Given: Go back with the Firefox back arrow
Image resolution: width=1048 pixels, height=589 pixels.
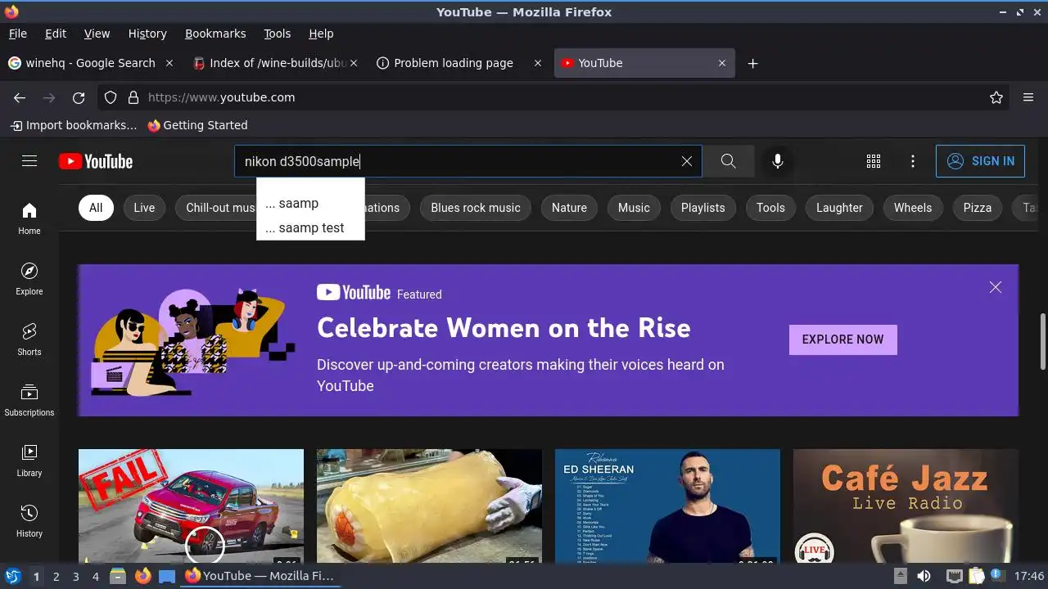Looking at the screenshot, I should (x=20, y=97).
